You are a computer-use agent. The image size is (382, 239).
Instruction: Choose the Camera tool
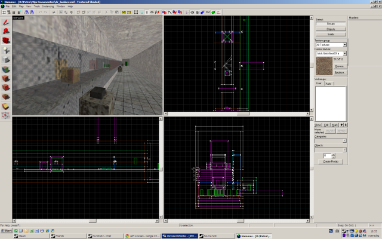(6, 41)
